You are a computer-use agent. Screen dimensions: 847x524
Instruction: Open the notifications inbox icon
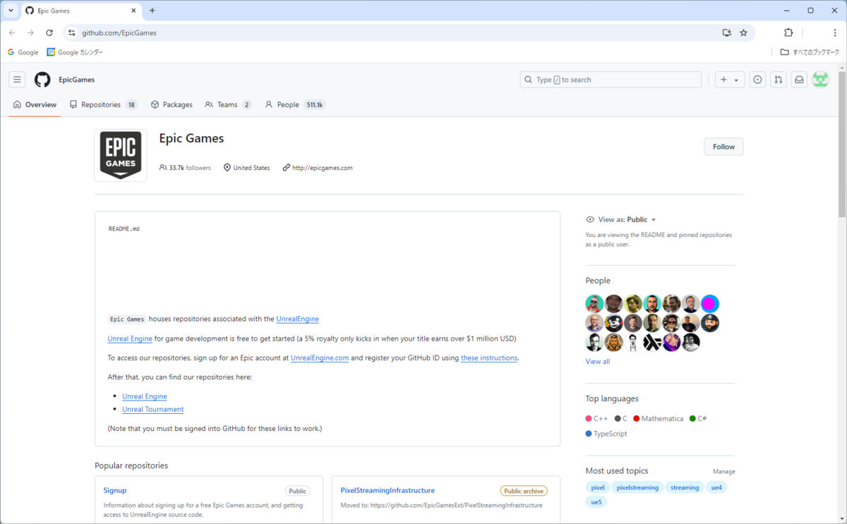[x=799, y=80]
